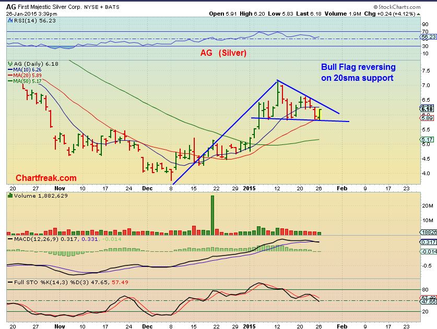
Task: Click the Volume 1,882,629 label
Action: pos(41,196)
